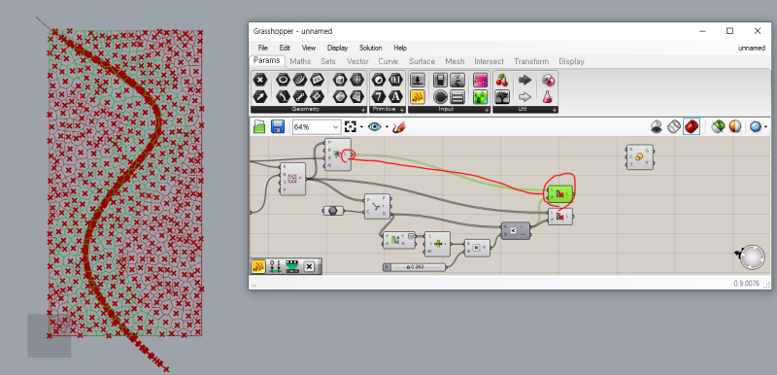
Task: Add a Vector parameter with arrow icon
Action: point(260,96)
